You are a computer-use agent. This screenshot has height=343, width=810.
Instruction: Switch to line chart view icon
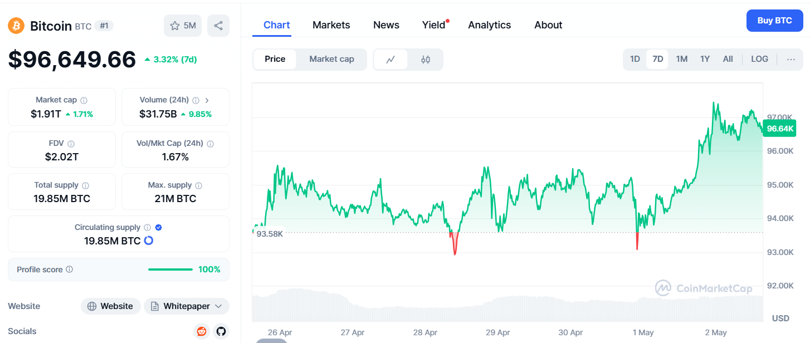(391, 60)
